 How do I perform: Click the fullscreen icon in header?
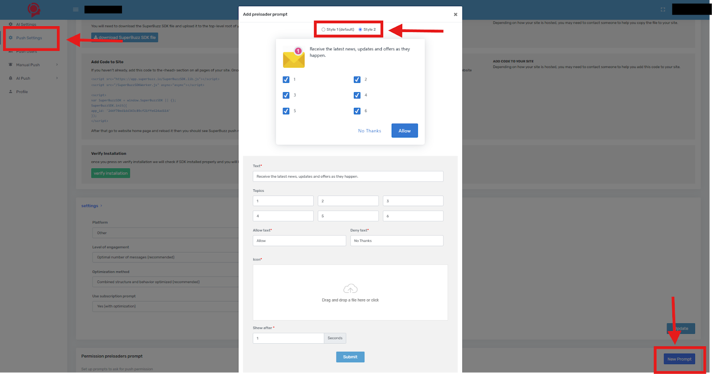click(x=663, y=9)
